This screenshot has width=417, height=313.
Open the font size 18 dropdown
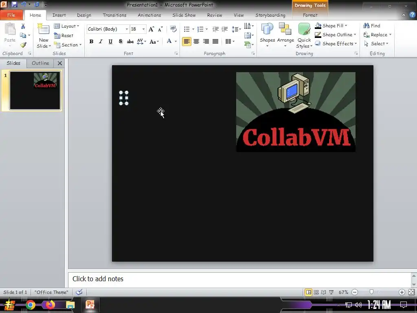(143, 29)
